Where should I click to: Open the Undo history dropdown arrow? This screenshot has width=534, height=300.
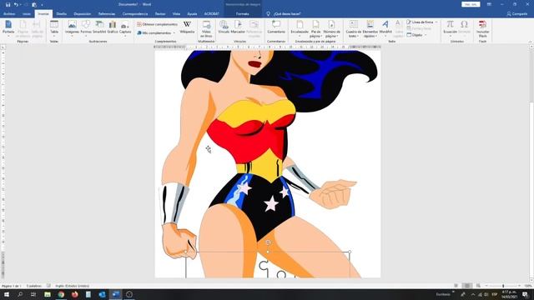(x=19, y=5)
